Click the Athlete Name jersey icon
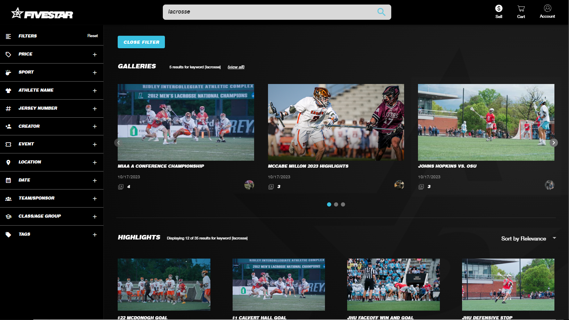 pyautogui.click(x=8, y=91)
